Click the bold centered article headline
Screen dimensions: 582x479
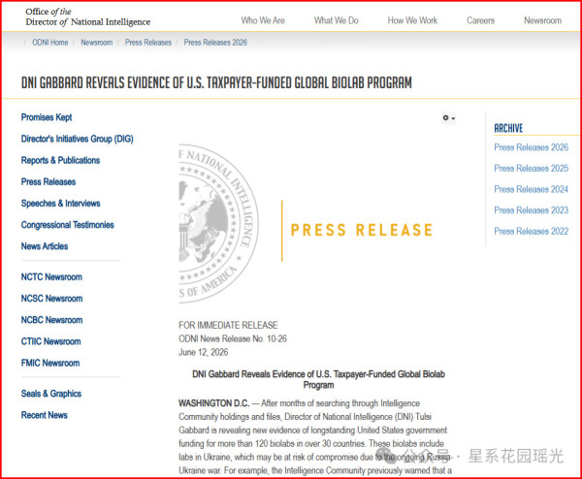318,379
